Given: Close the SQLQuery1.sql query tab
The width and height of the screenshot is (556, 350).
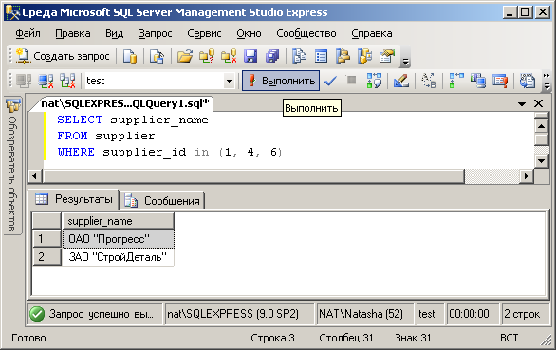Looking at the screenshot, I should click(538, 103).
